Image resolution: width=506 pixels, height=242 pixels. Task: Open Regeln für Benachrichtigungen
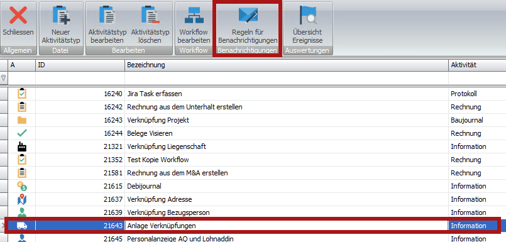[248, 24]
